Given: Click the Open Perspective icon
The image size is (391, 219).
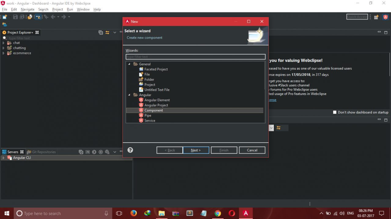Looking at the screenshot, I should [x=376, y=17].
